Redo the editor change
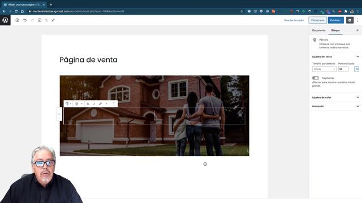The width and height of the screenshot is (362, 203). 32,20
